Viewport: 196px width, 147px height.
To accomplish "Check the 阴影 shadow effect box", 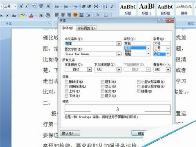I will click(102, 82).
